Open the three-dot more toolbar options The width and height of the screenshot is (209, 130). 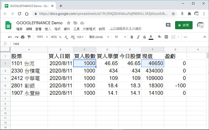click(185, 37)
